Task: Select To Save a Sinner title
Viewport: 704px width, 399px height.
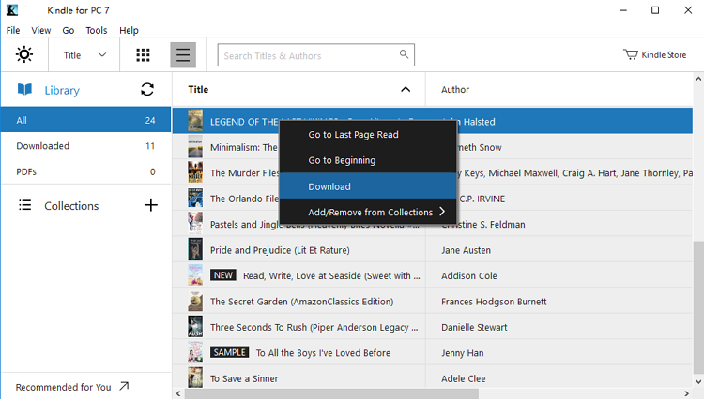Action: [244, 378]
